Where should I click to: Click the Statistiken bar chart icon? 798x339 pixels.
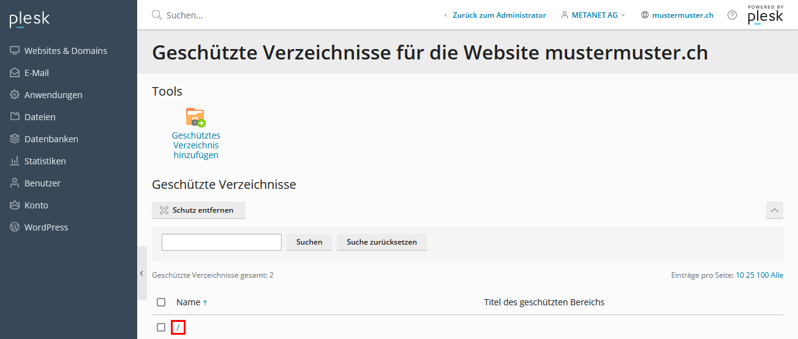pyautogui.click(x=15, y=161)
